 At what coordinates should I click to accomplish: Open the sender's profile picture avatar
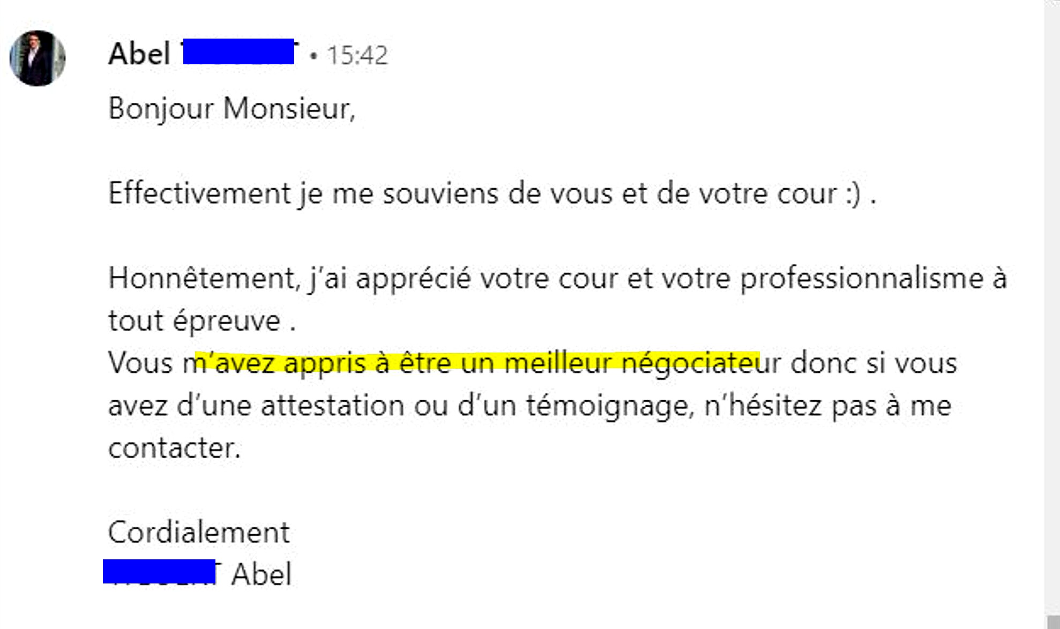point(38,58)
